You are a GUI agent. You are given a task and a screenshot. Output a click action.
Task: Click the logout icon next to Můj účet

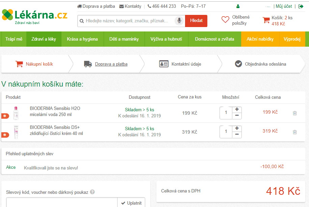tap(301, 6)
